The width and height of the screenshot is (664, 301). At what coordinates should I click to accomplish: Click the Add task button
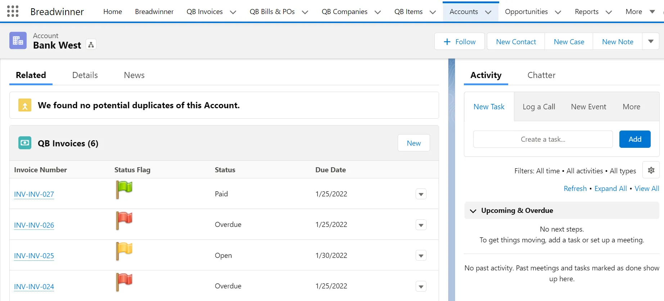click(635, 139)
